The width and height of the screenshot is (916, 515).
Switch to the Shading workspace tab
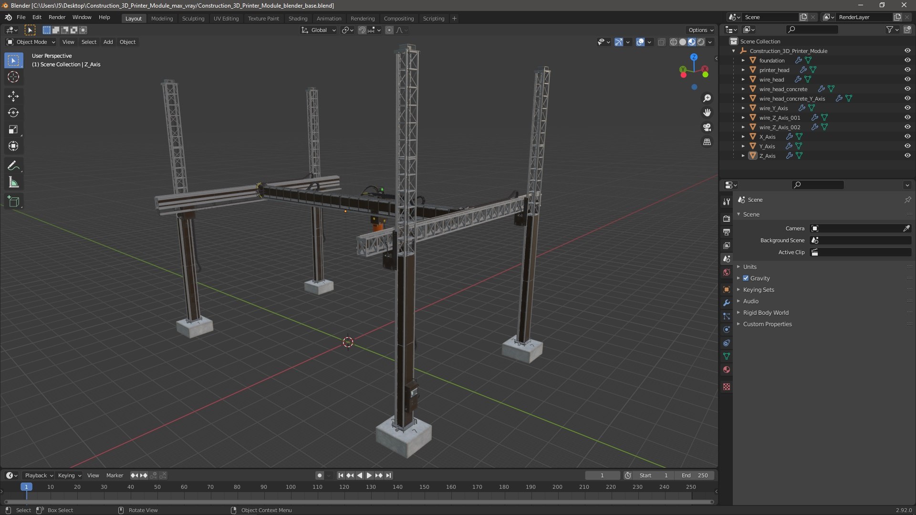coord(298,18)
